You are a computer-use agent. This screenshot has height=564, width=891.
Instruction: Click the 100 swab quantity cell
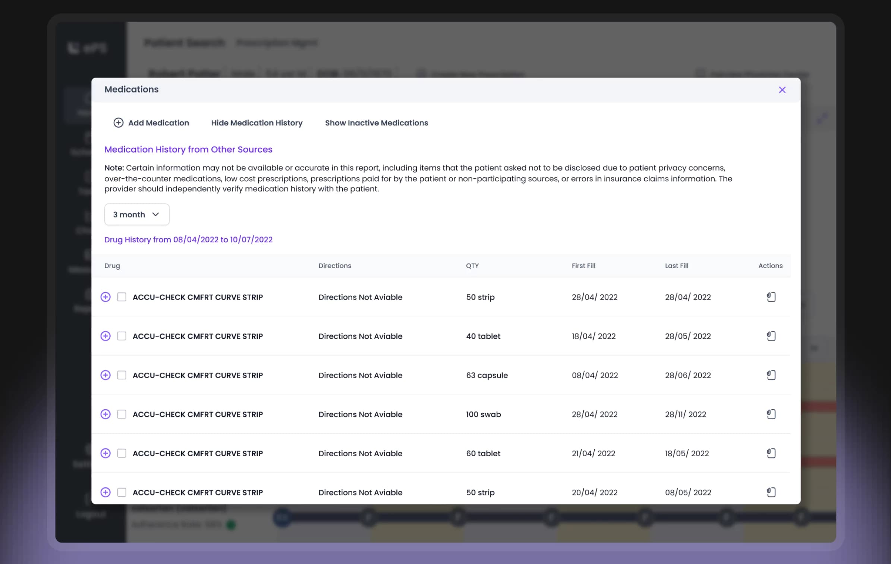484,414
